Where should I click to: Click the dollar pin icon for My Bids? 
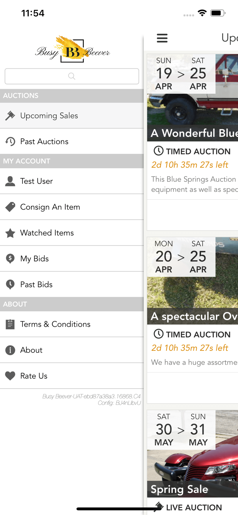click(x=10, y=259)
